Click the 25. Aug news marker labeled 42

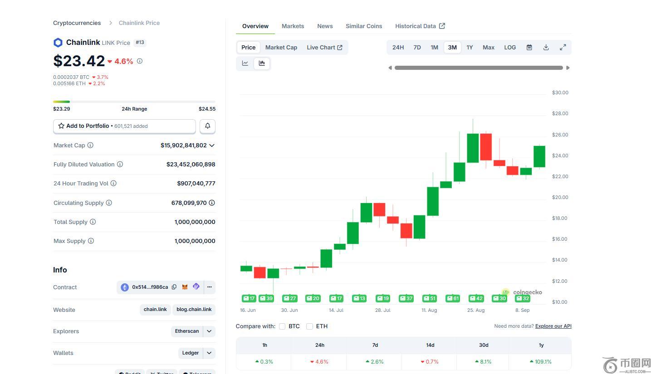tap(476, 298)
